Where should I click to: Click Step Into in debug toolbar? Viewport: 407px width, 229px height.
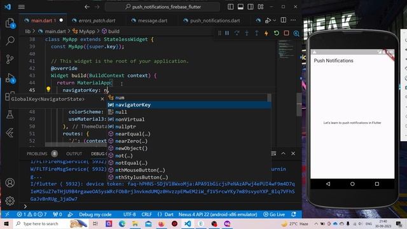247,33
